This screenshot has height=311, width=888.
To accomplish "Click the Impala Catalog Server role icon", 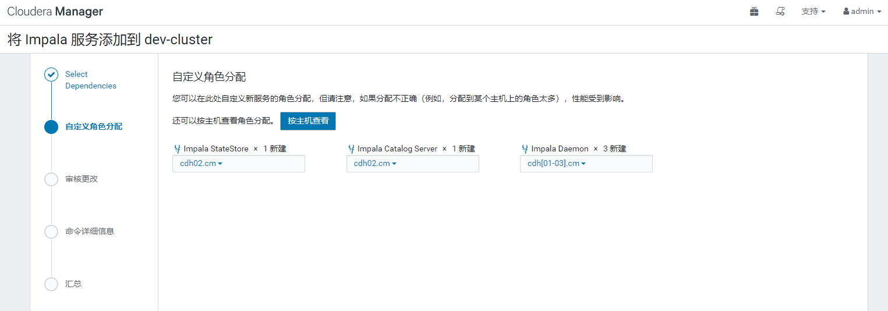I will (351, 149).
